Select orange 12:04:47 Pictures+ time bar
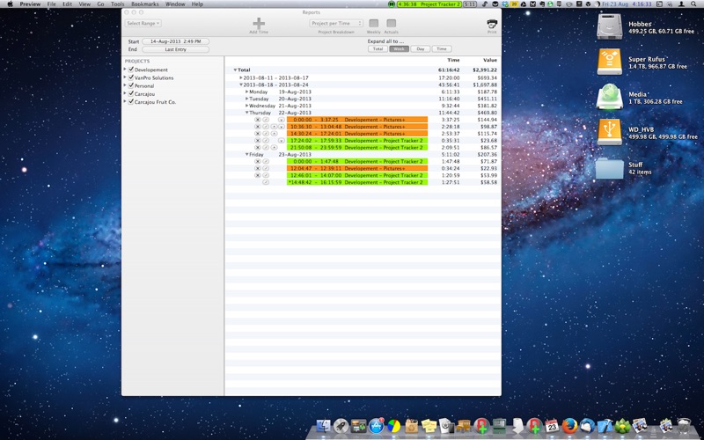The image size is (704, 440). (357, 168)
